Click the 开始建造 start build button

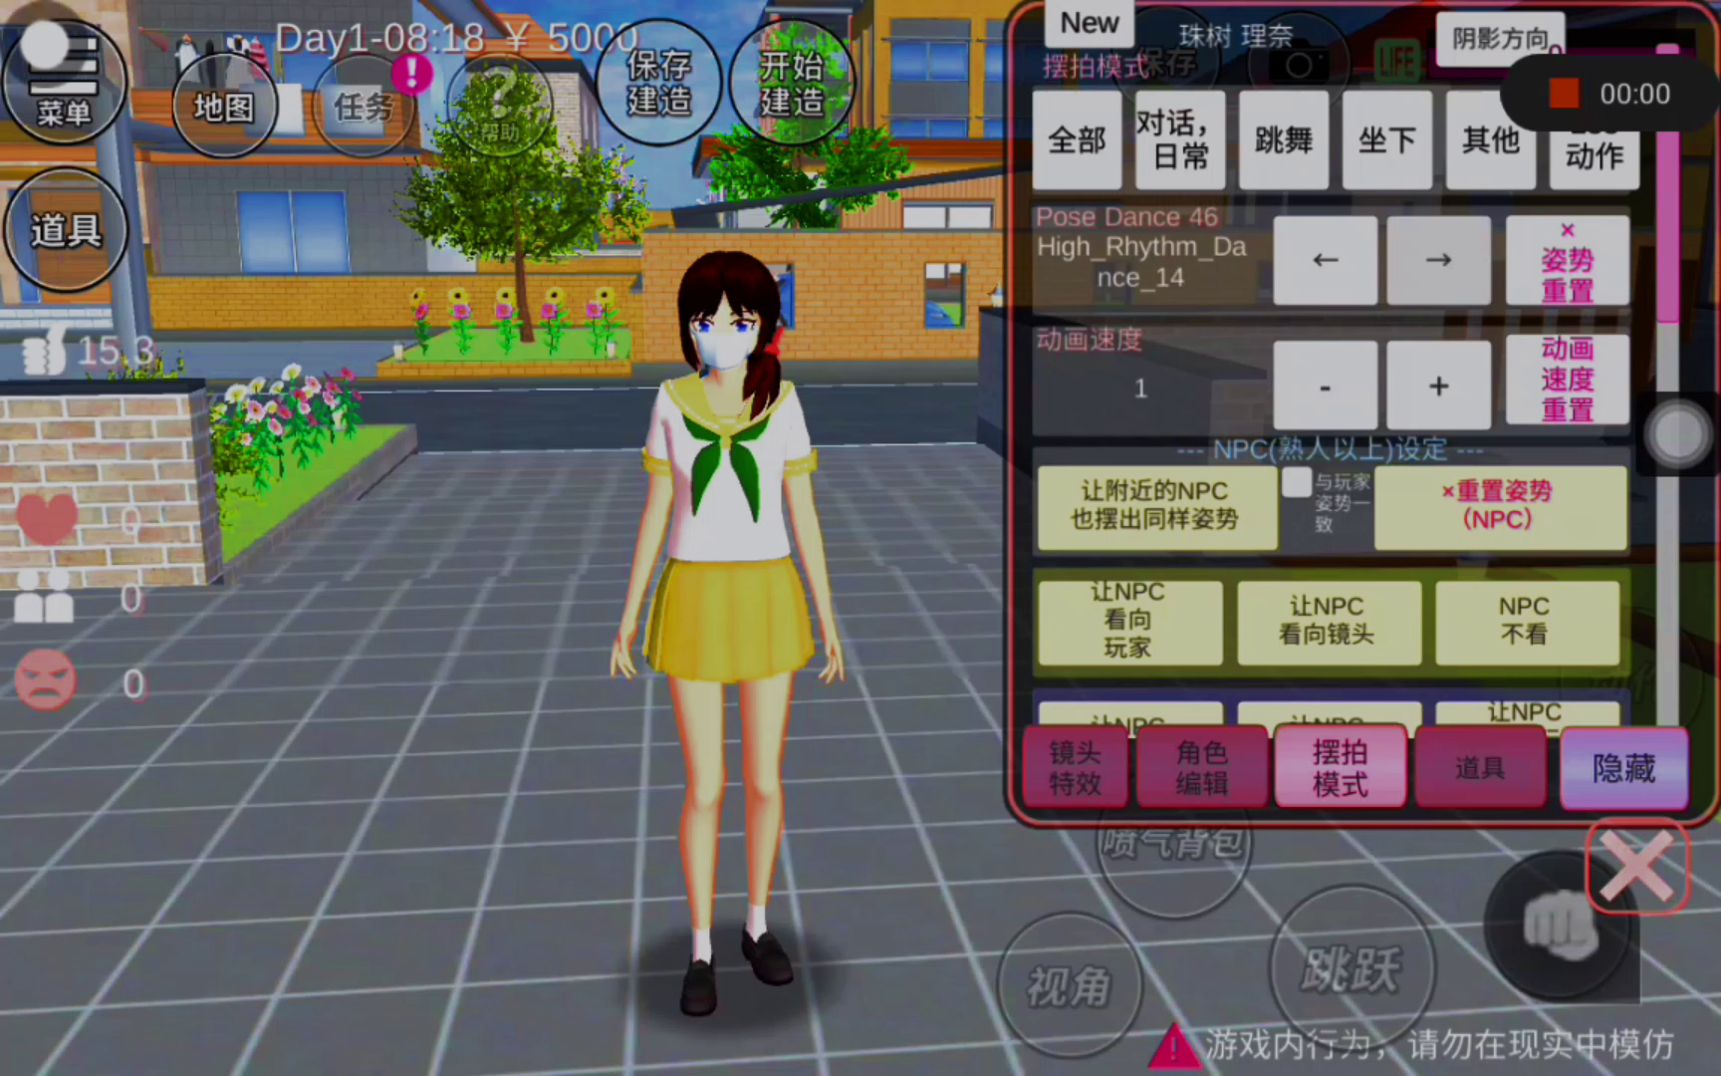pos(792,84)
